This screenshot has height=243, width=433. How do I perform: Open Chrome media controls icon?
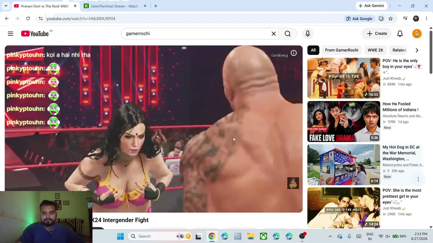[405, 19]
